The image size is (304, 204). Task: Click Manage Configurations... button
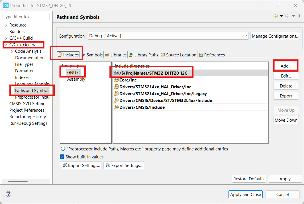click(275, 36)
